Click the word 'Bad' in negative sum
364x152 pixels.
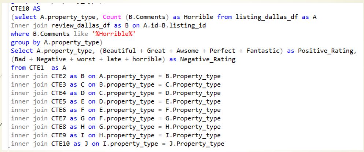[20, 59]
